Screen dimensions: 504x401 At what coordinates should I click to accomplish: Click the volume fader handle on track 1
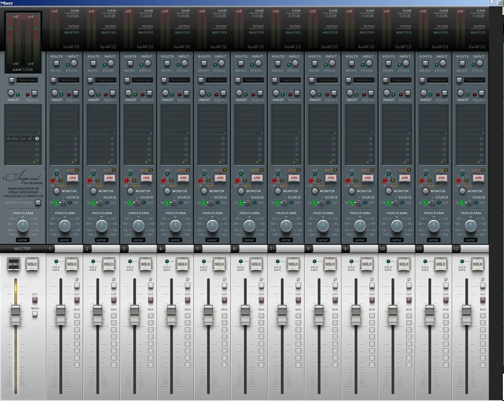pos(60,315)
